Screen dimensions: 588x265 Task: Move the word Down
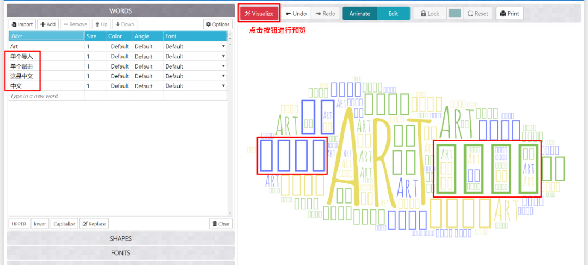125,24
